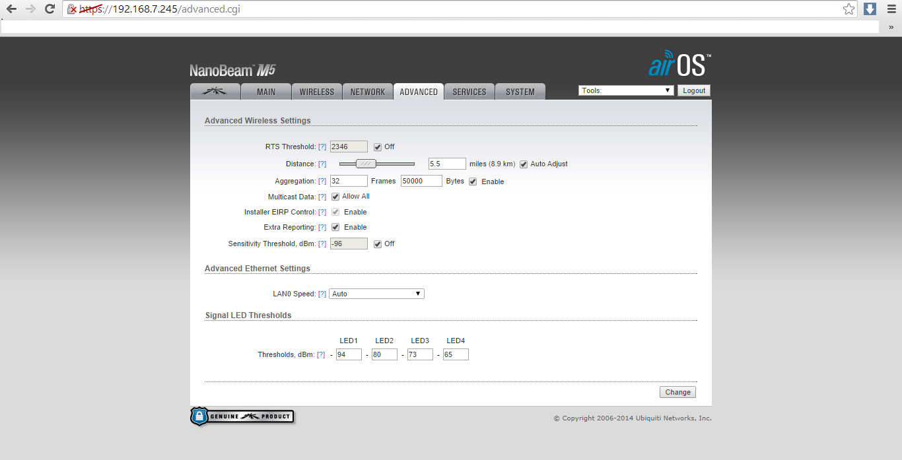Click the RTS Threshold help [?] icon
902x460 pixels.
click(x=322, y=147)
